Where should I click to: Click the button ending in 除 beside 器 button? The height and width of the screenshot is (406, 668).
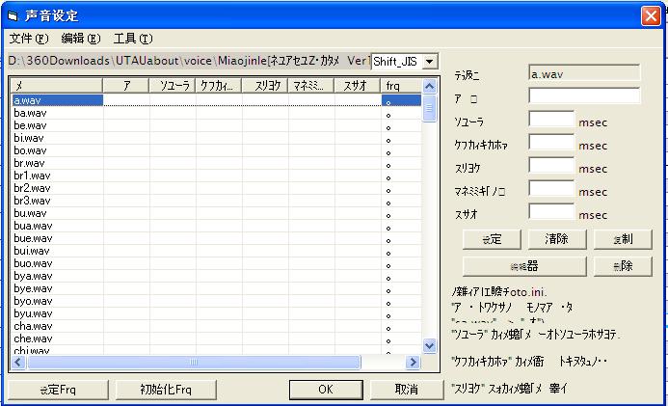(x=623, y=266)
